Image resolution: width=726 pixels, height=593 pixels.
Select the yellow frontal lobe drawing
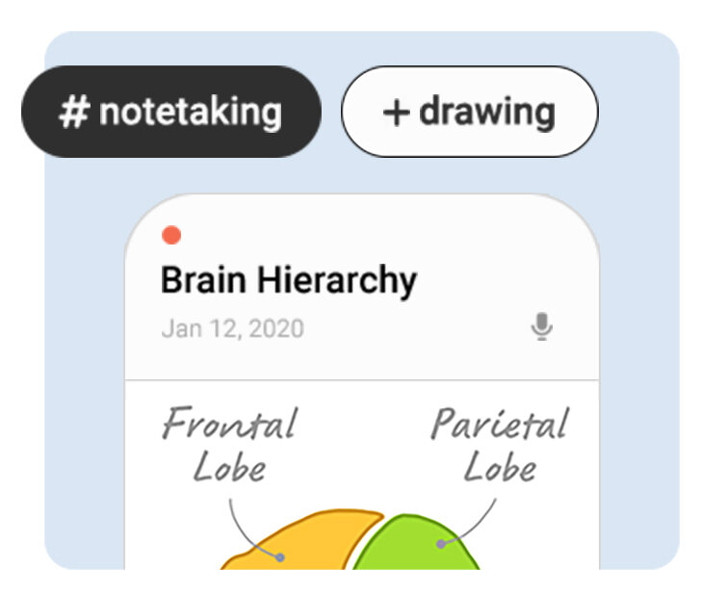pos(308,544)
